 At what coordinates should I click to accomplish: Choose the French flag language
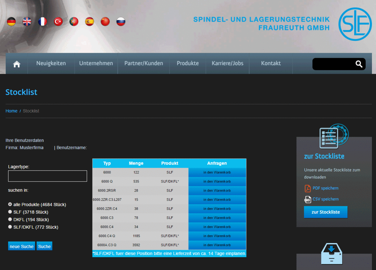coord(43,21)
